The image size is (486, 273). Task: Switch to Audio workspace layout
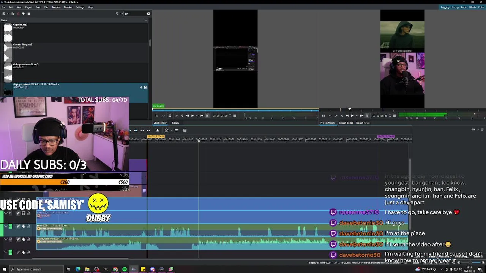tap(464, 7)
